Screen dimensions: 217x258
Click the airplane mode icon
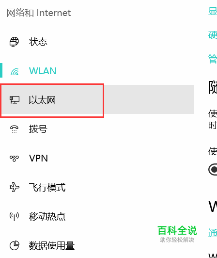pyautogui.click(x=15, y=187)
